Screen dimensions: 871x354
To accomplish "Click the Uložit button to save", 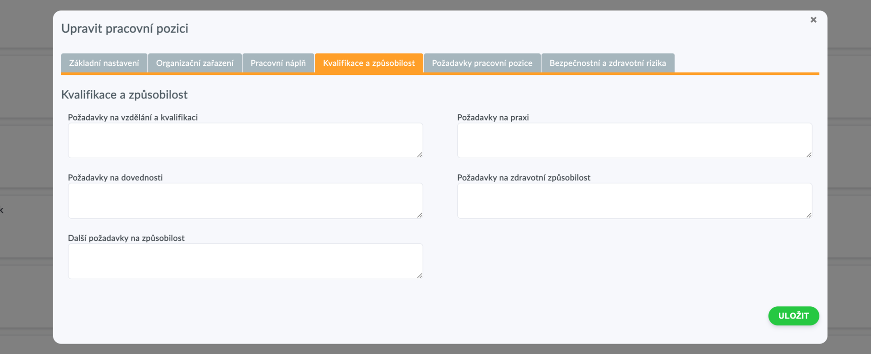I will point(793,316).
